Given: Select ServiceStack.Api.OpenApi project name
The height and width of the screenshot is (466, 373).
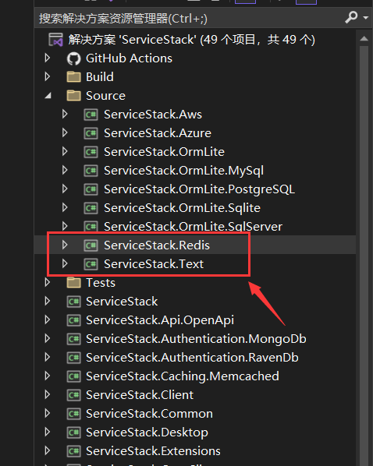Looking at the screenshot, I should click(x=160, y=321).
